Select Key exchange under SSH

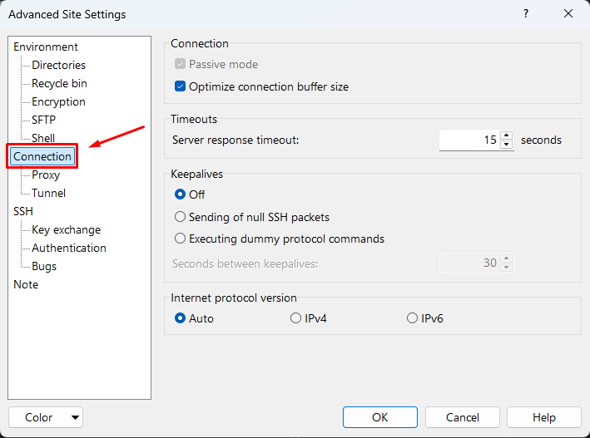[x=66, y=229]
